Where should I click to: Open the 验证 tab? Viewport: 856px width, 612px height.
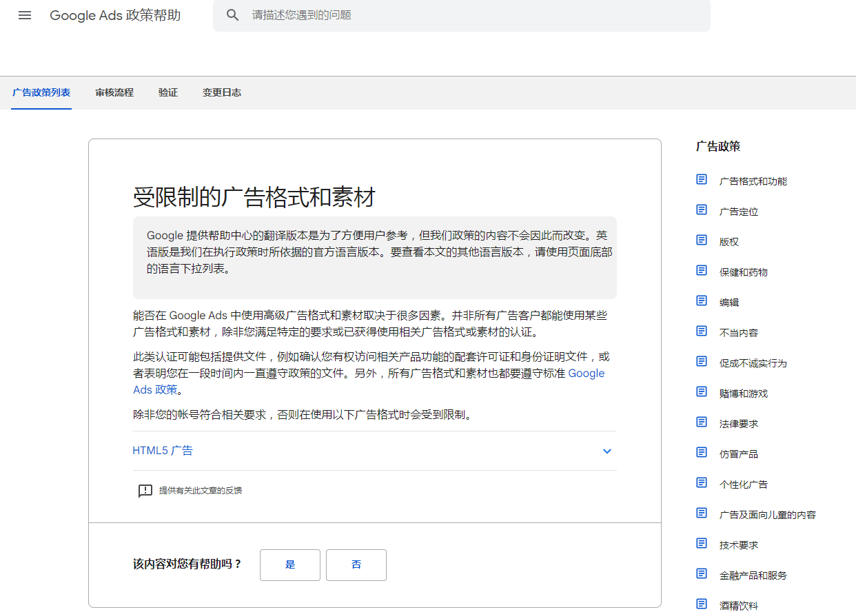coord(168,92)
